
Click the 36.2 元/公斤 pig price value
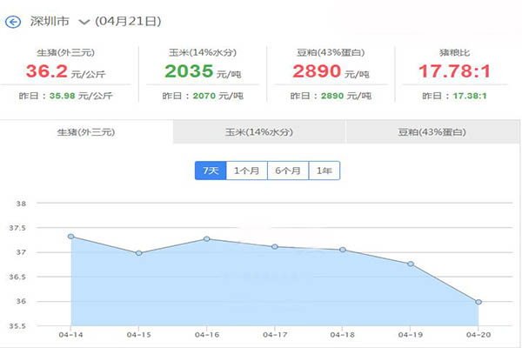click(59, 69)
